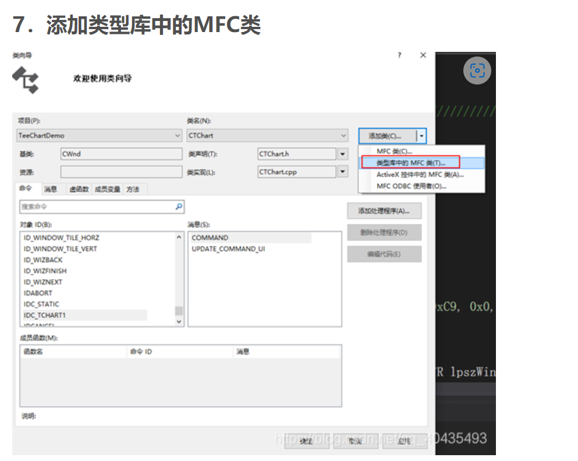The image size is (578, 461).
Task: Switch to the 方法 tab
Action: click(133, 189)
